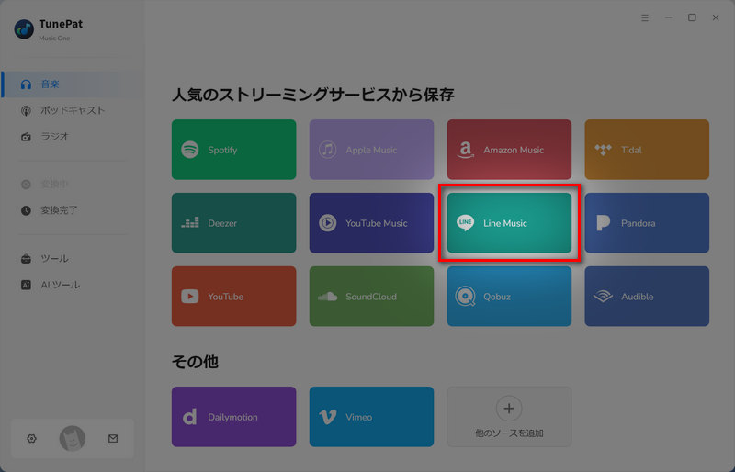The width and height of the screenshot is (735, 472).
Task: Click the Amazon logo icon
Action: [465, 150]
